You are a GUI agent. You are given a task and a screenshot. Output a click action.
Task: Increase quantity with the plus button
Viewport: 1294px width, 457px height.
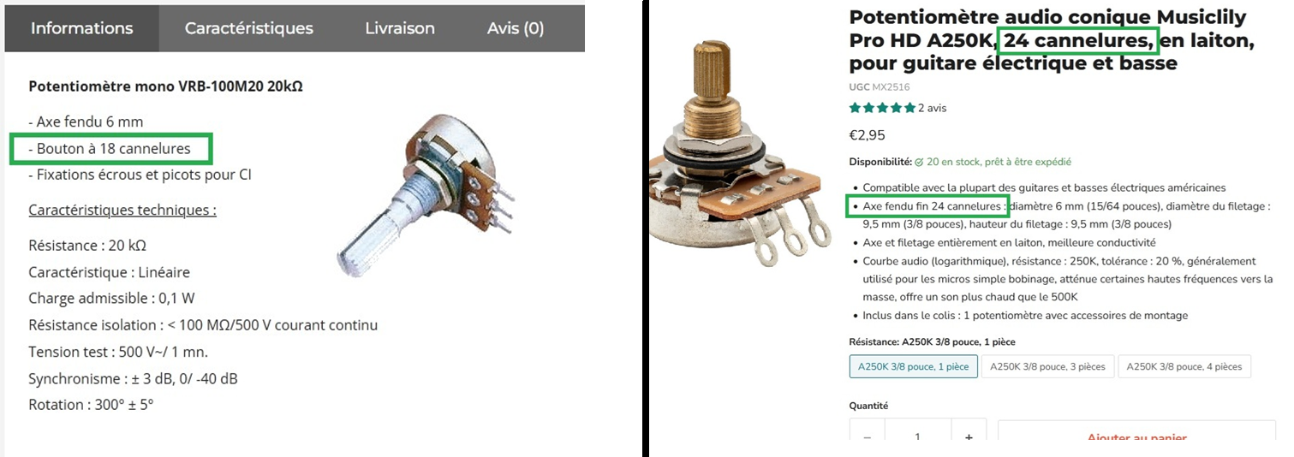(969, 436)
